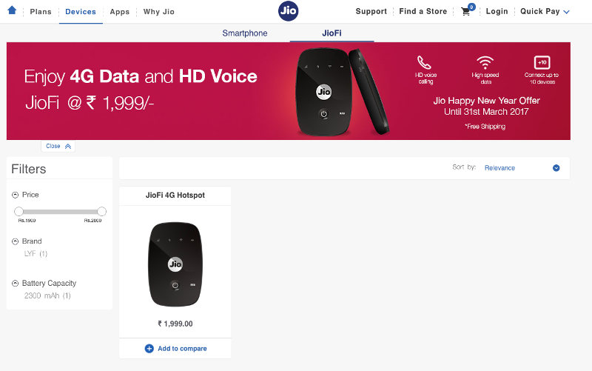Open the Sort by Relevance dropdown
Image resolution: width=592 pixels, height=371 pixels.
click(522, 168)
